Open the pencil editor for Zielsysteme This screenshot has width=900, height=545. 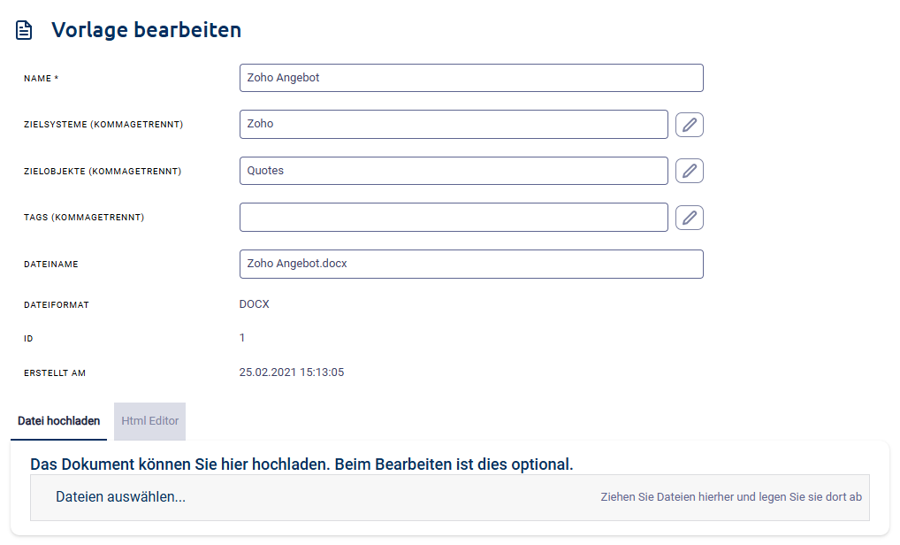pos(689,124)
